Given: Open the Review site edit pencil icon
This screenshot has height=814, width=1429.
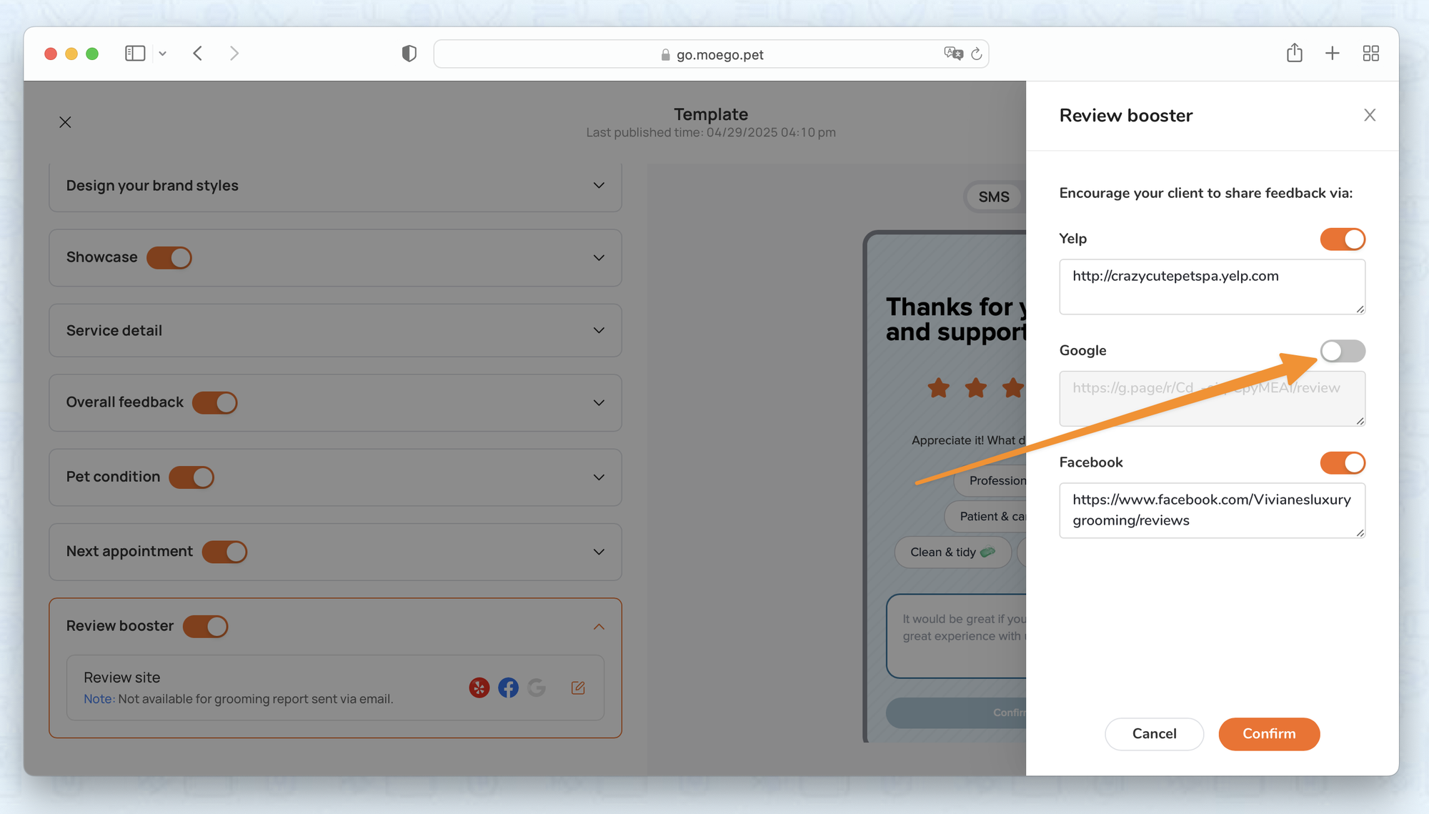Looking at the screenshot, I should point(578,688).
